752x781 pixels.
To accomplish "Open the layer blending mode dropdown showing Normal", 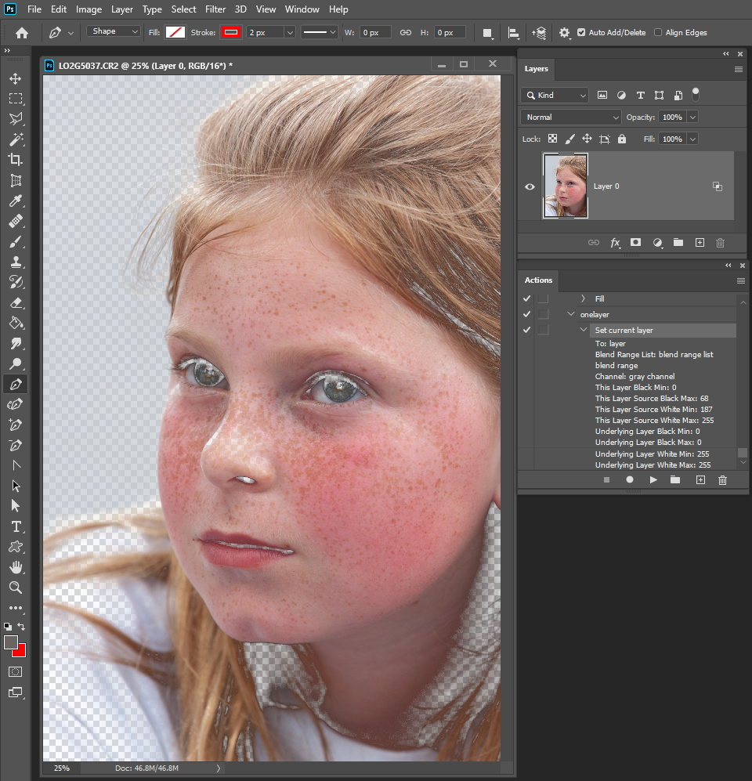I will tap(570, 117).
